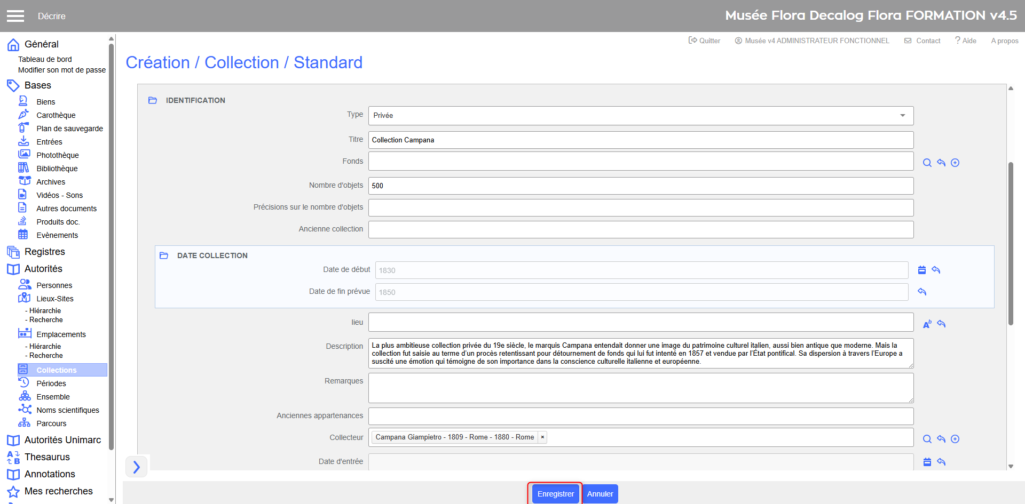Viewport: 1025px width, 504px height.
Task: Open calendar picker for Date de début
Action: coord(922,270)
